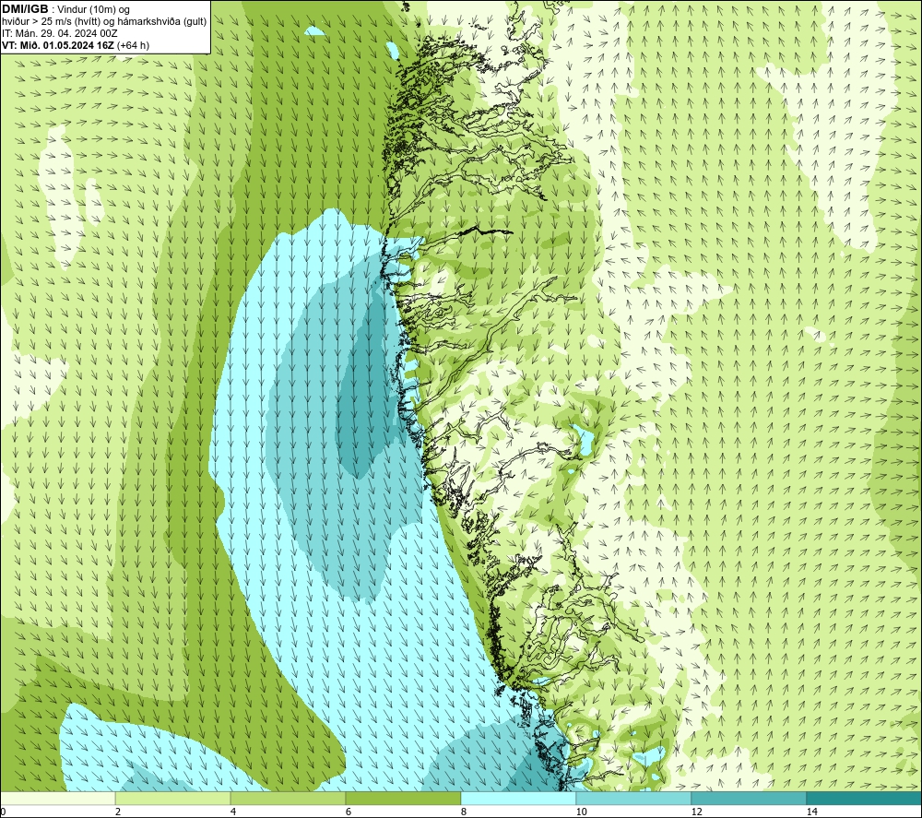The image size is (922, 818).
Task: Click the legend label '14'
Action: (811, 812)
